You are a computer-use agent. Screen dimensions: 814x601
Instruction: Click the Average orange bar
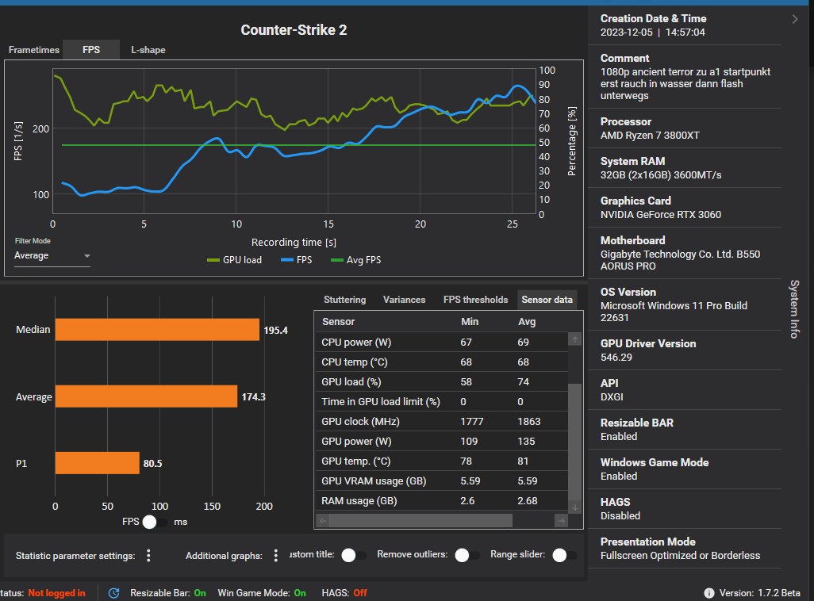click(x=147, y=396)
